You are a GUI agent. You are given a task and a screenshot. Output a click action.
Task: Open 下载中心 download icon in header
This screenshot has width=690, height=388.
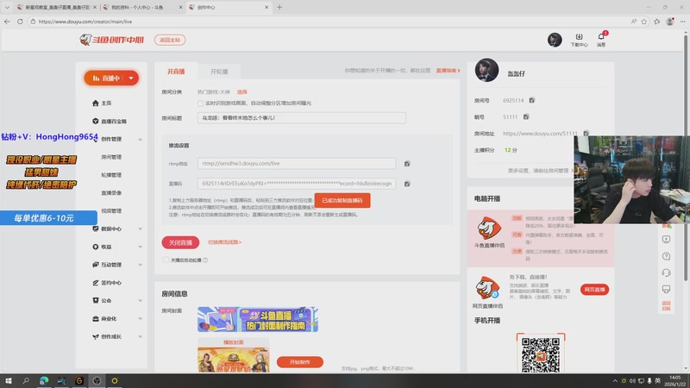580,40
